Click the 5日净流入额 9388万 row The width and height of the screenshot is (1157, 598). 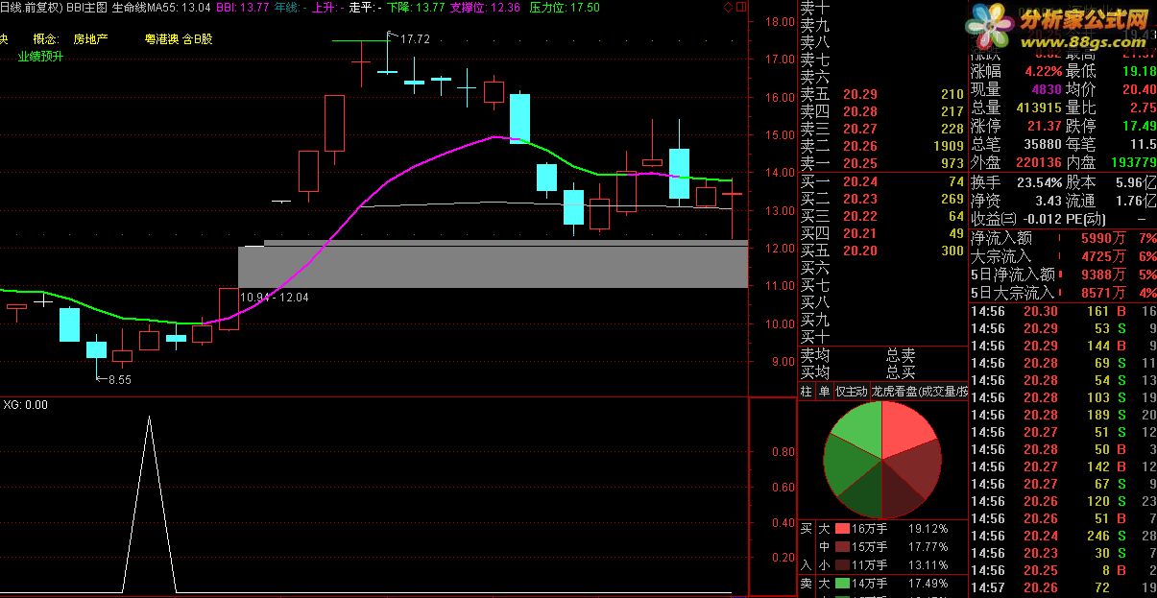[x=1063, y=275]
